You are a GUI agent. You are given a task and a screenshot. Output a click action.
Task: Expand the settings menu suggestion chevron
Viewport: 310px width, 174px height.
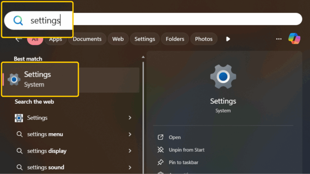[x=130, y=134]
